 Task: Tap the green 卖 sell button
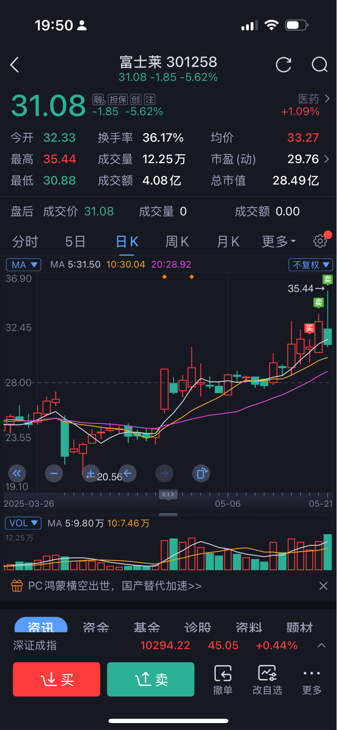pyautogui.click(x=151, y=679)
